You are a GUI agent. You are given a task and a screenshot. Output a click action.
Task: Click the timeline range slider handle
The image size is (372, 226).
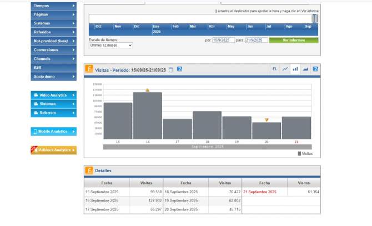click(x=315, y=19)
